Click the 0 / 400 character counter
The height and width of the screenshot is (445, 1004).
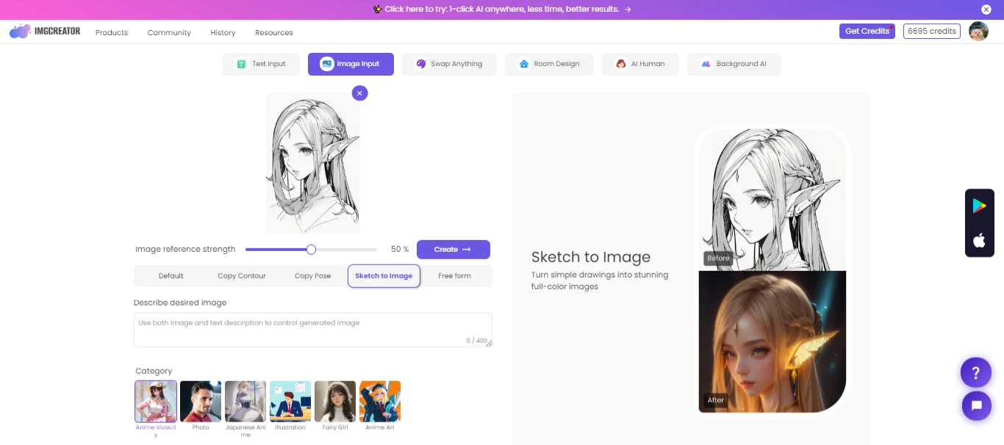[x=476, y=341]
